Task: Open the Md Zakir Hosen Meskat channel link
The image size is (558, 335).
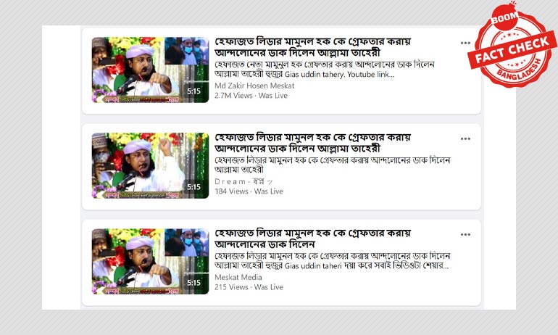Action: (x=254, y=86)
